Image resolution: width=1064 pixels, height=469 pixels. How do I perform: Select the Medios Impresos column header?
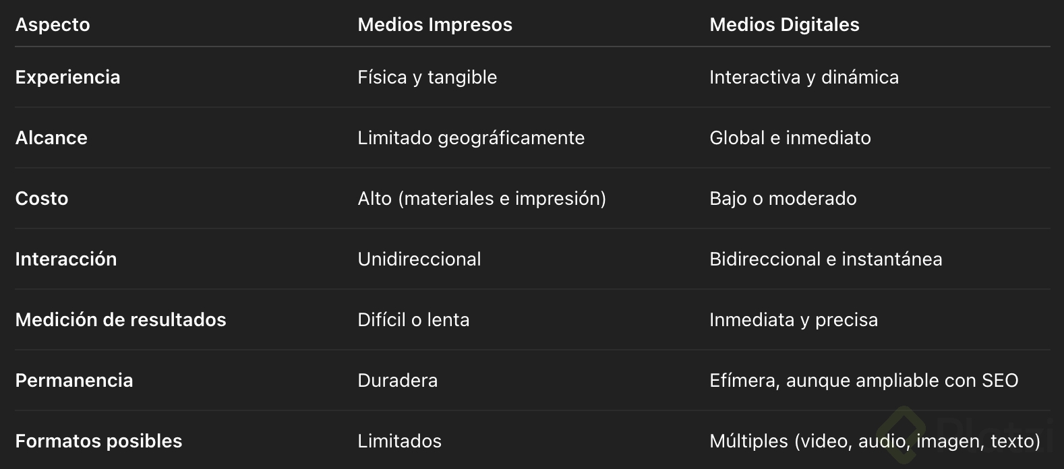click(435, 25)
